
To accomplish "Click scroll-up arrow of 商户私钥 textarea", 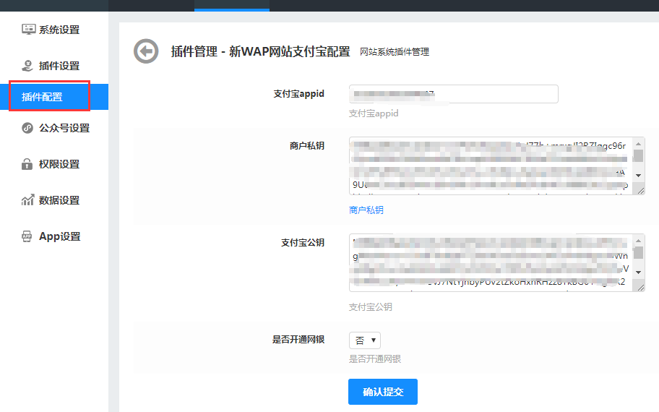I will tap(638, 144).
